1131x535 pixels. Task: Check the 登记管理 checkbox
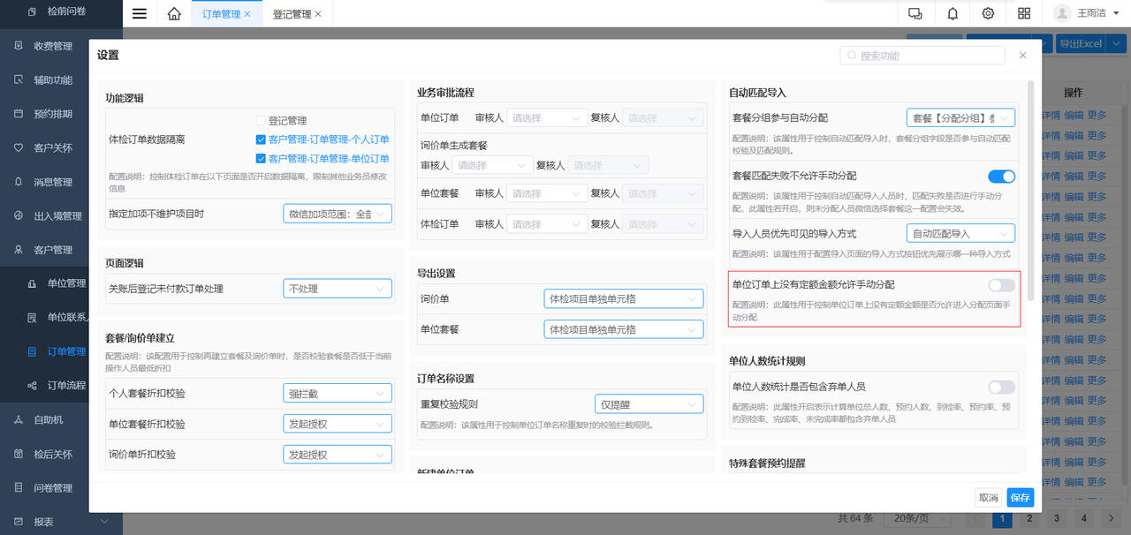pyautogui.click(x=261, y=121)
